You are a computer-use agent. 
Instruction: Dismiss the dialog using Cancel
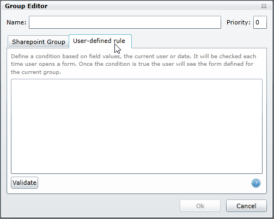(246, 206)
